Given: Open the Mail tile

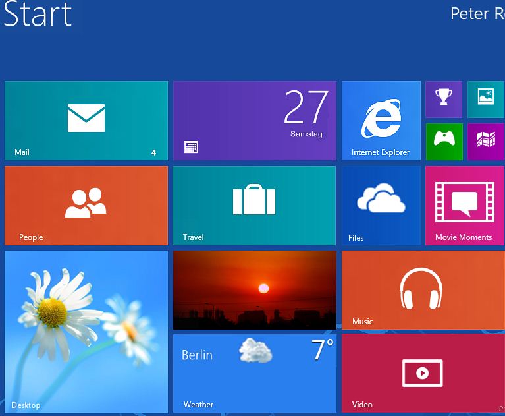Looking at the screenshot, I should pyautogui.click(x=86, y=121).
